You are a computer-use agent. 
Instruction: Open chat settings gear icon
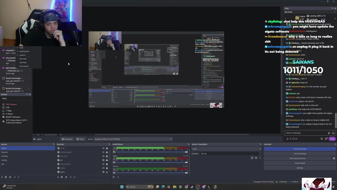[x=326, y=139]
